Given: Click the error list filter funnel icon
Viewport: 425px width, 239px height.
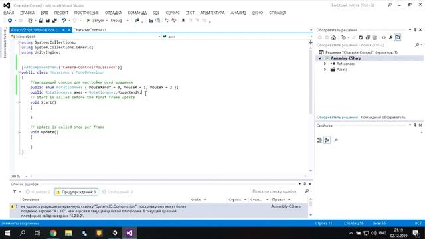Looking at the screenshot, I should 15,192.
